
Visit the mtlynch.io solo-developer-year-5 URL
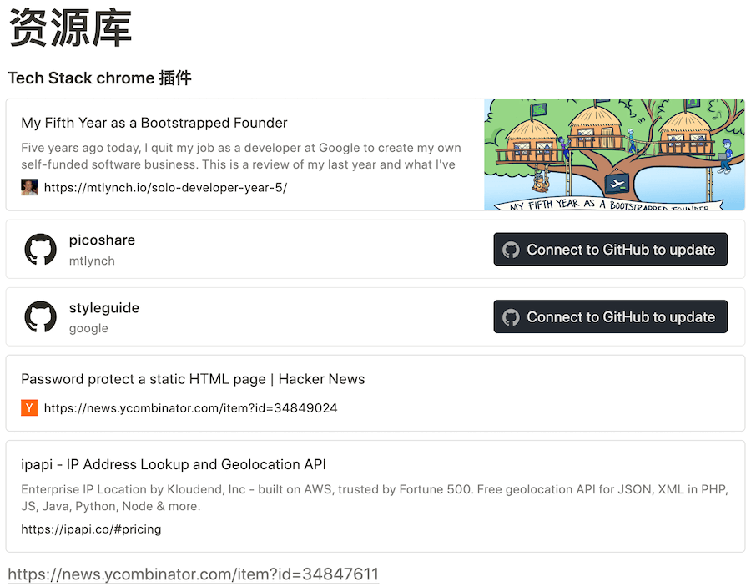(x=165, y=188)
